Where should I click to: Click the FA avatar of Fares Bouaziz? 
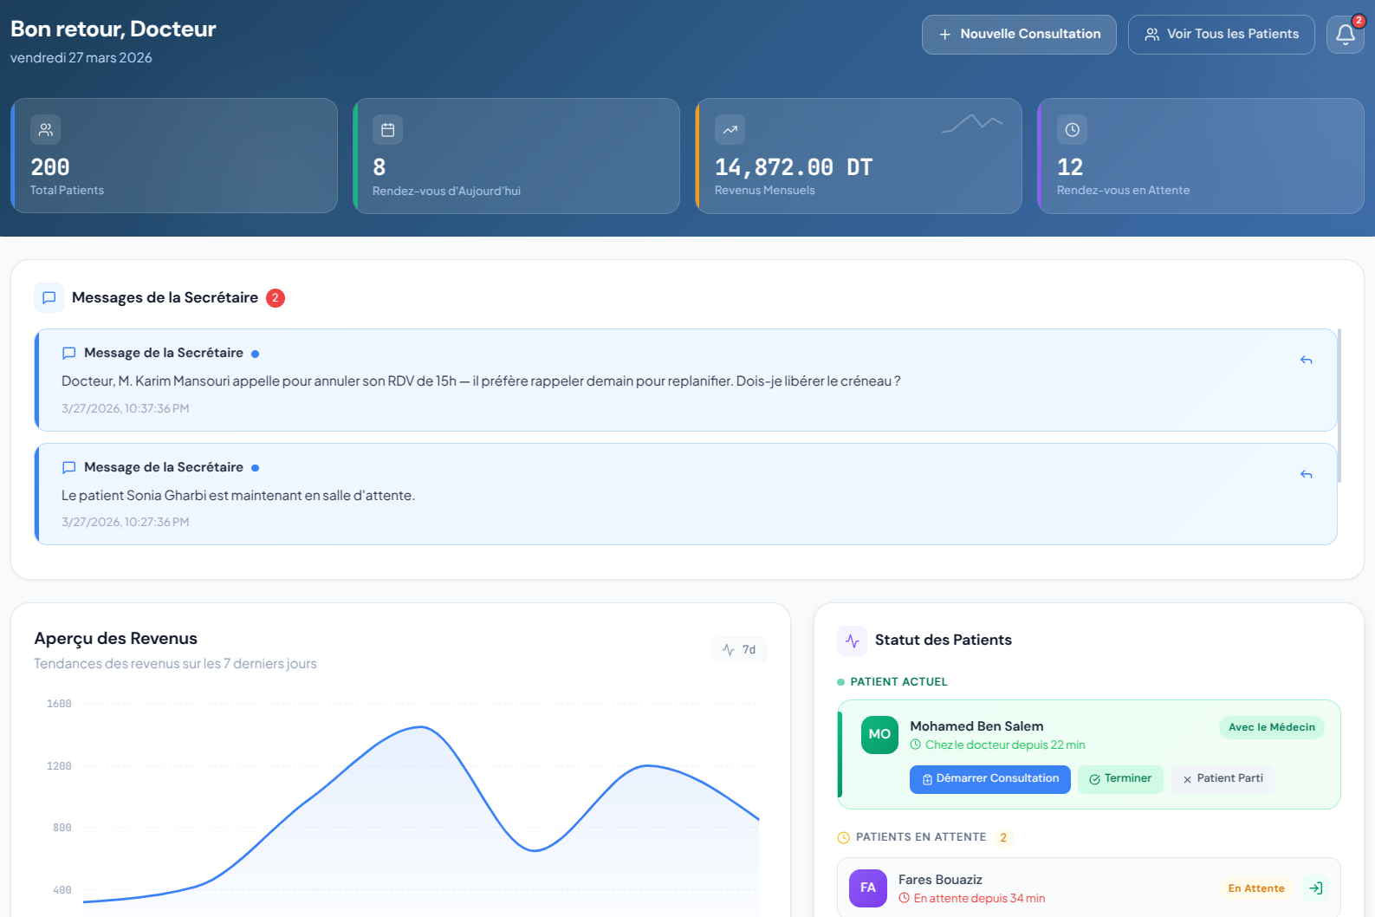coord(868,888)
